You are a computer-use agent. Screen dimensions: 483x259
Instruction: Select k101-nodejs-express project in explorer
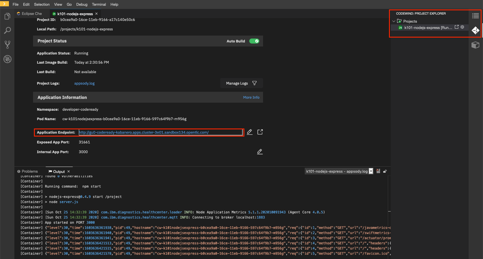428,28
